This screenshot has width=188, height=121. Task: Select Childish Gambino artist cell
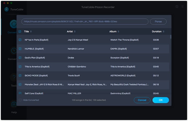pos(77,67)
